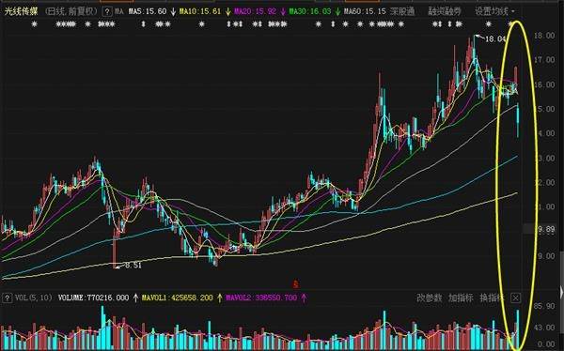
Task: Click the MA30:16.03 value
Action: (x=310, y=11)
